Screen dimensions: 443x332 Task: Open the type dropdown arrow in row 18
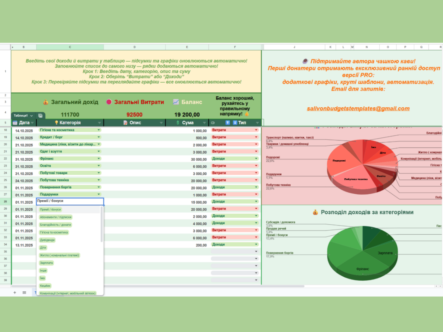[256, 130]
